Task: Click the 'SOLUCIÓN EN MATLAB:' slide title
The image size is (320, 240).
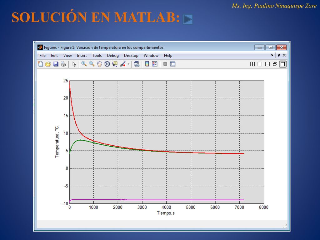Action: [x=96, y=17]
